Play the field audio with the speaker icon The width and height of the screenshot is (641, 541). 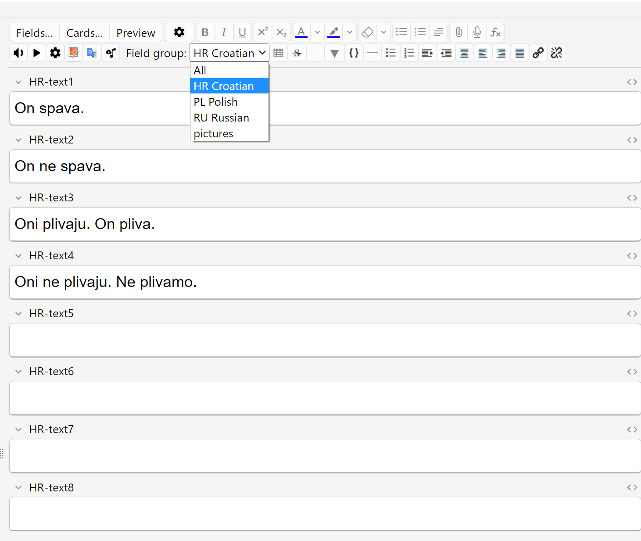point(18,53)
